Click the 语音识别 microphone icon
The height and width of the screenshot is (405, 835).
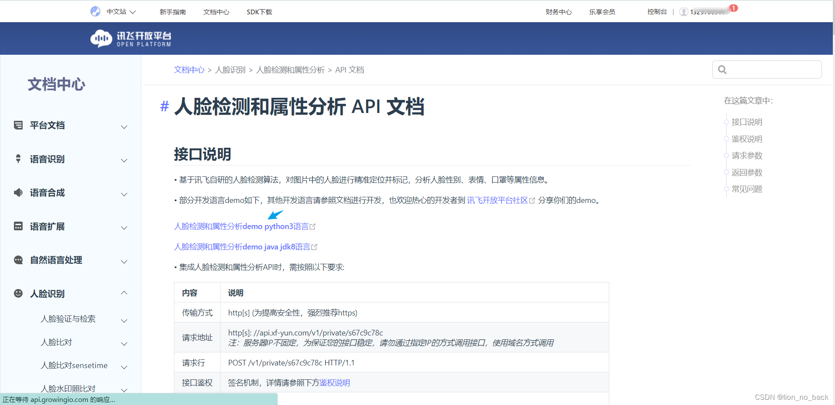click(x=18, y=159)
